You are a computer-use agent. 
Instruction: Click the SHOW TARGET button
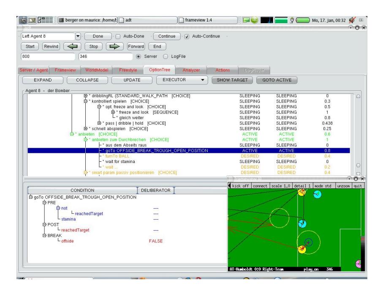pyautogui.click(x=232, y=80)
